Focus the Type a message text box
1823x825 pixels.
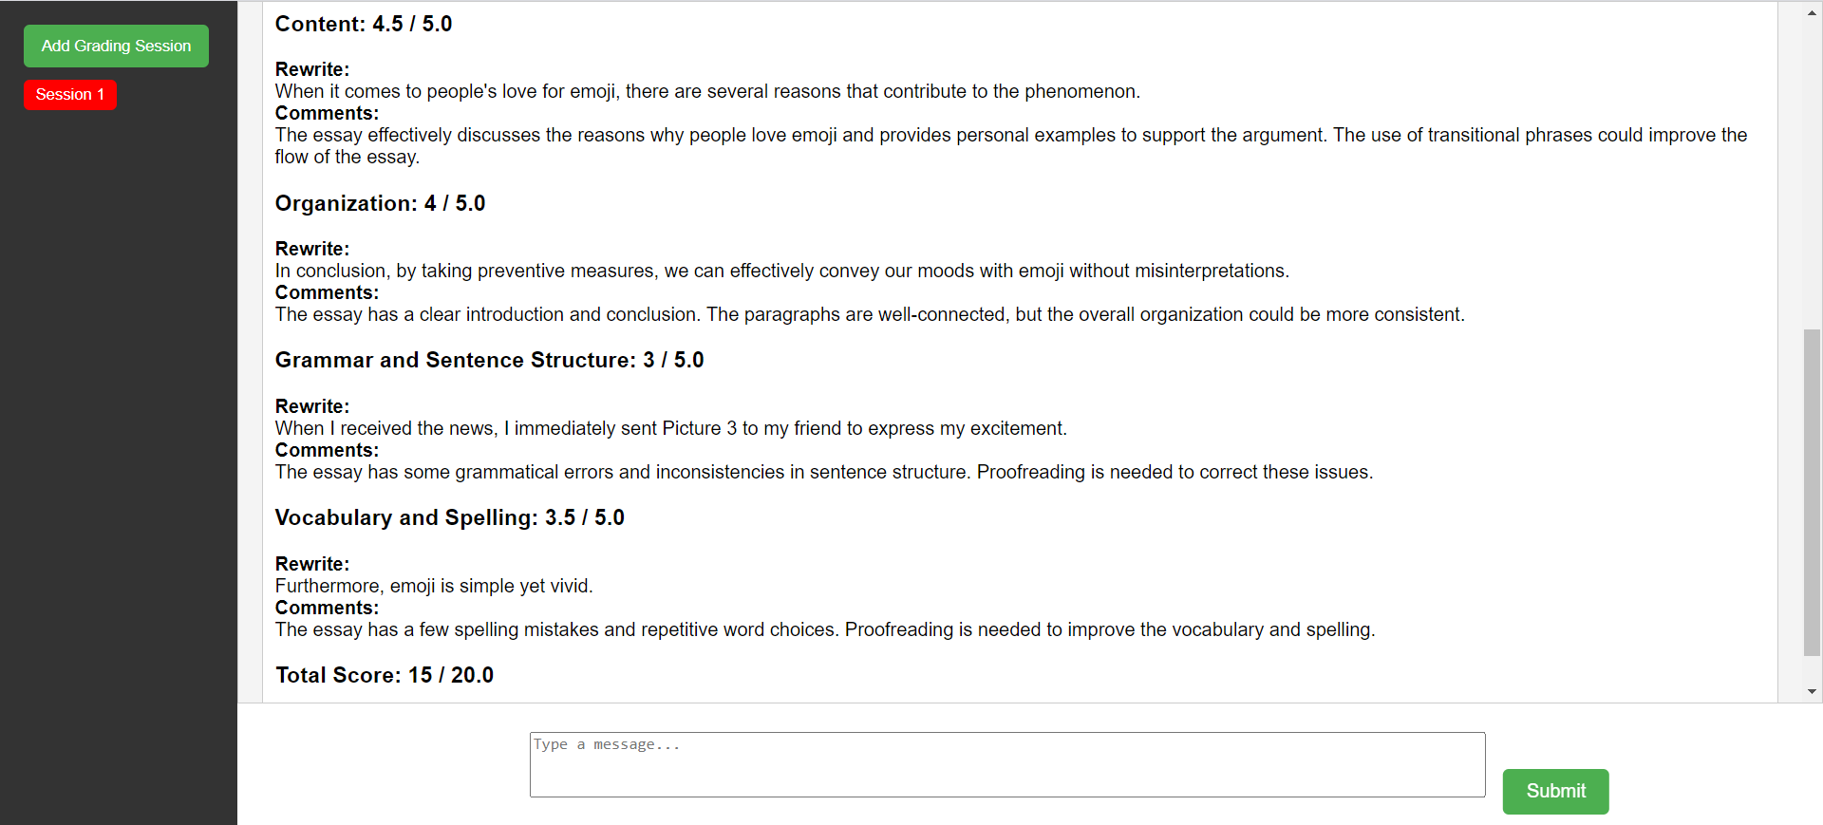pos(1007,764)
